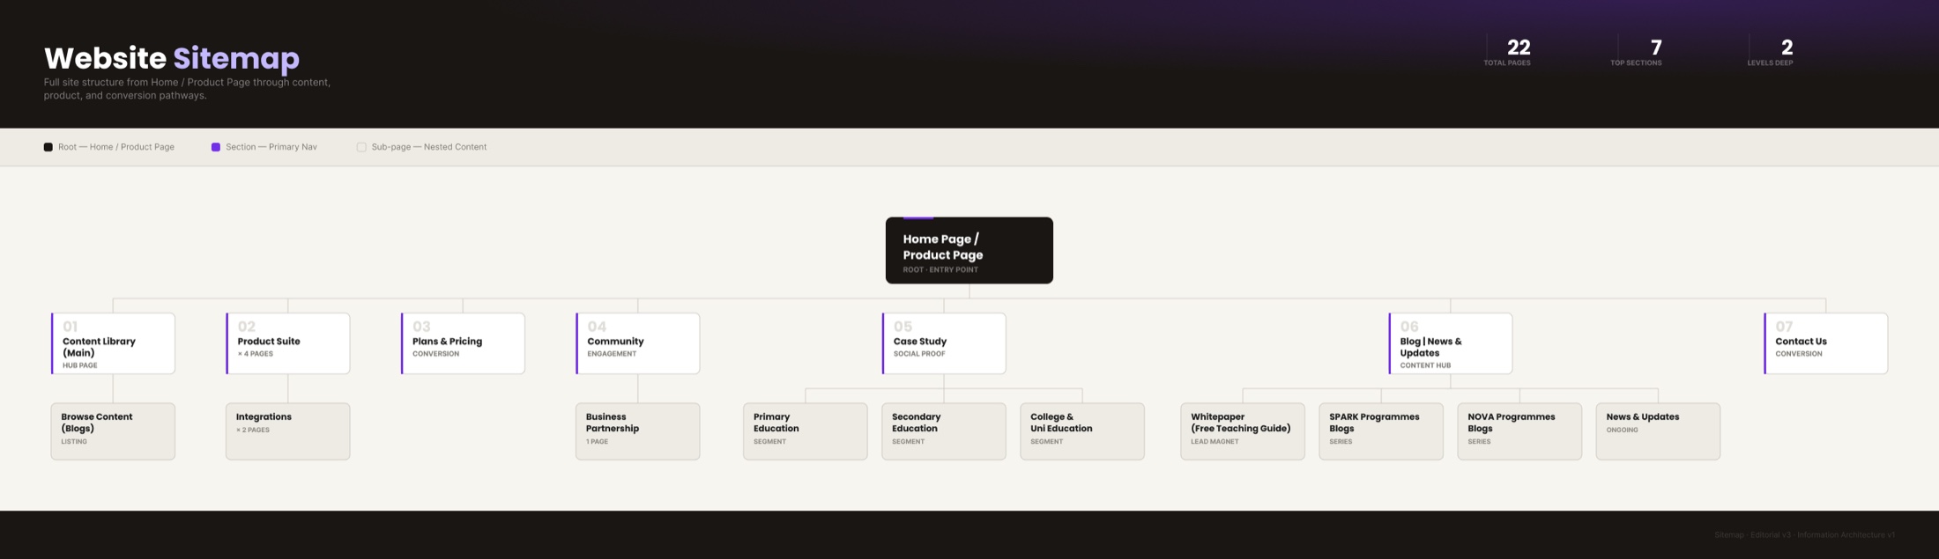
Task: Open the Whitepaper (Free Teaching Guide) card
Action: [1243, 431]
